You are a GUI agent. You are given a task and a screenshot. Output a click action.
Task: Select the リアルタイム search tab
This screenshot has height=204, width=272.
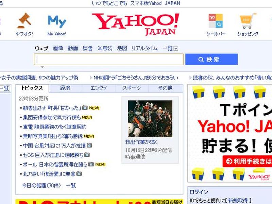coord(144,48)
